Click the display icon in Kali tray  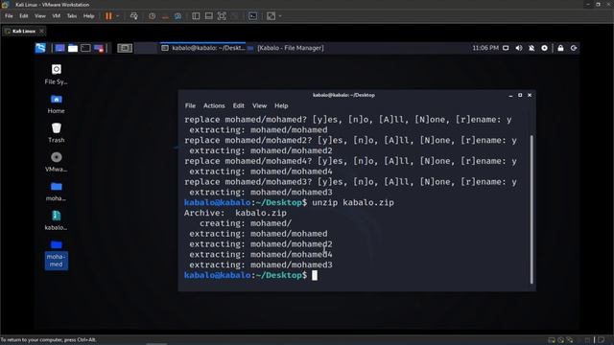pos(506,48)
